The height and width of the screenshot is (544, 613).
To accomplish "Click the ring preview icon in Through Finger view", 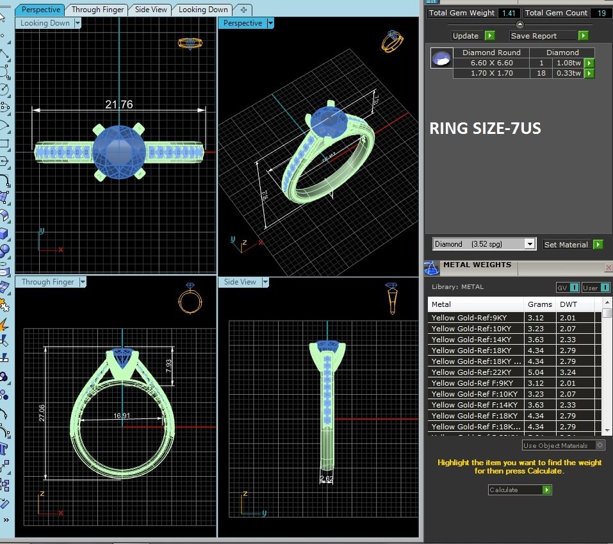I will [x=190, y=300].
